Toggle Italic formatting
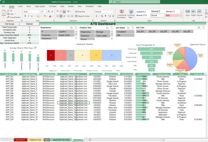Screen dimensions: 208x142 (x=28, y=16)
